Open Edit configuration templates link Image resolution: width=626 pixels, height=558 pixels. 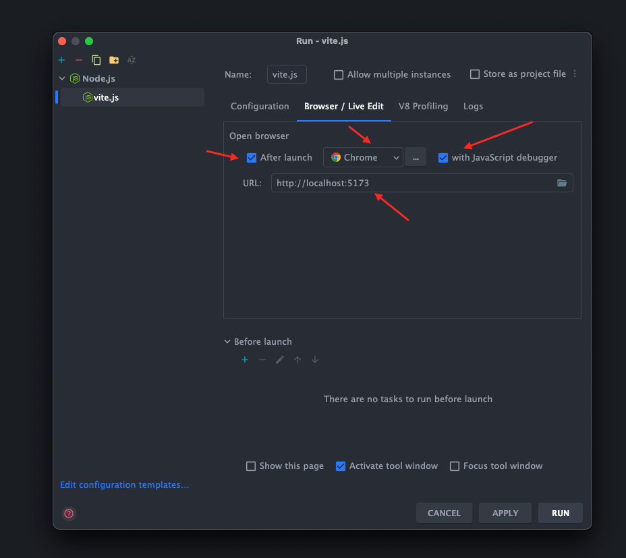pos(124,484)
